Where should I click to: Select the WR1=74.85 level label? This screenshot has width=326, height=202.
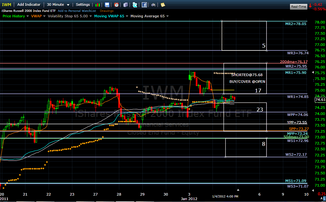click(x=298, y=97)
